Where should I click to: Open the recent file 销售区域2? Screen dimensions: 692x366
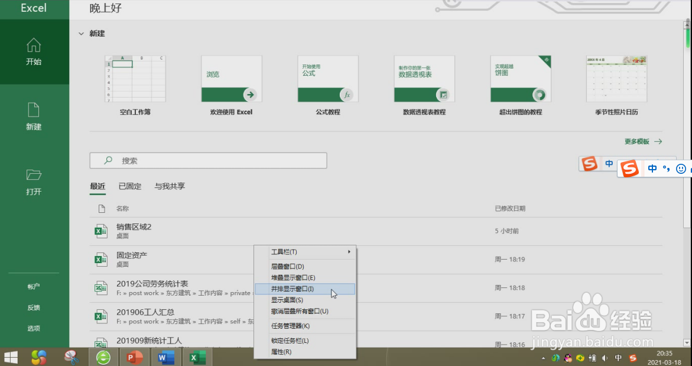pyautogui.click(x=376, y=231)
